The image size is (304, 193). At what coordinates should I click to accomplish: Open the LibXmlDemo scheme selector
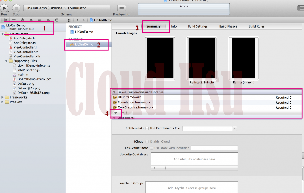coord(36,8)
